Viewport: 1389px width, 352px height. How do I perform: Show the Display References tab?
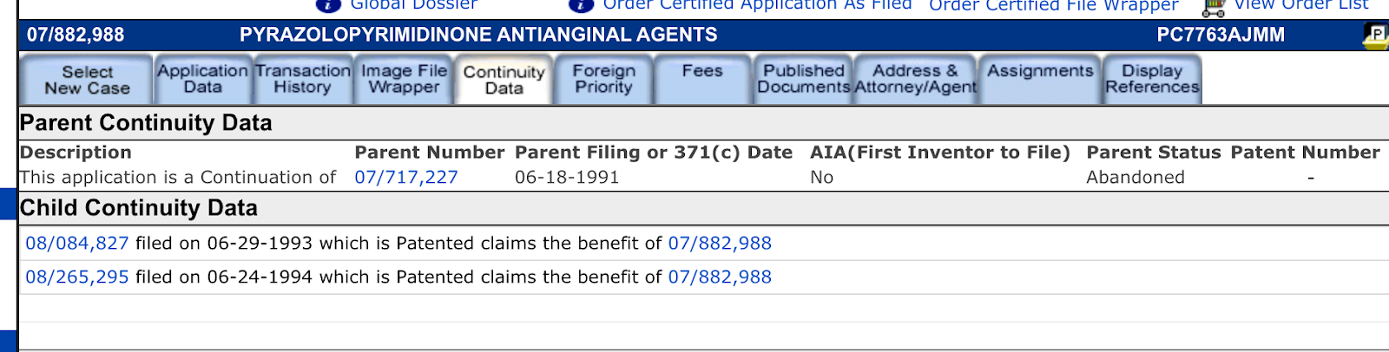click(1152, 79)
